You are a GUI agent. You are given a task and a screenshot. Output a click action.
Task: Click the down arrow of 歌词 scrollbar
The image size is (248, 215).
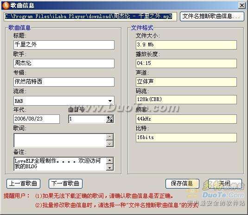coord(110,144)
